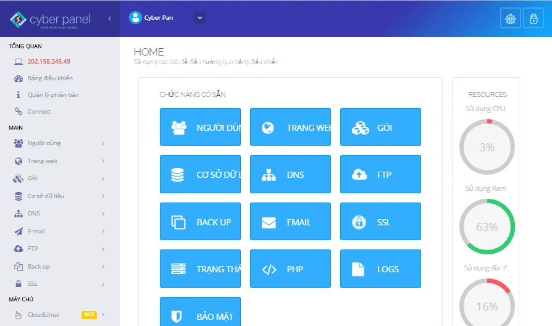The image size is (552, 326).
Task: Expand Back up sidebar menu
Action: [59, 267]
